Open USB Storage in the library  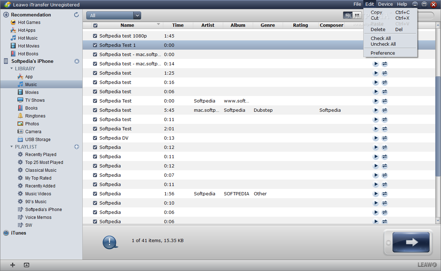click(38, 140)
